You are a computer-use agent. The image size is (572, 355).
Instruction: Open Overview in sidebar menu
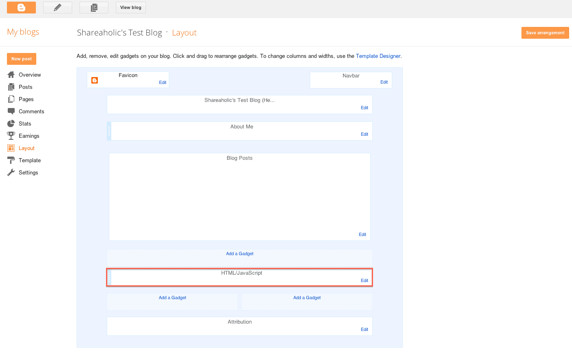[x=30, y=75]
